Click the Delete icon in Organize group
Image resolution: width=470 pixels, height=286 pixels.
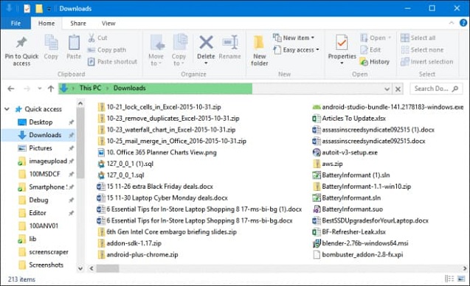click(x=206, y=42)
